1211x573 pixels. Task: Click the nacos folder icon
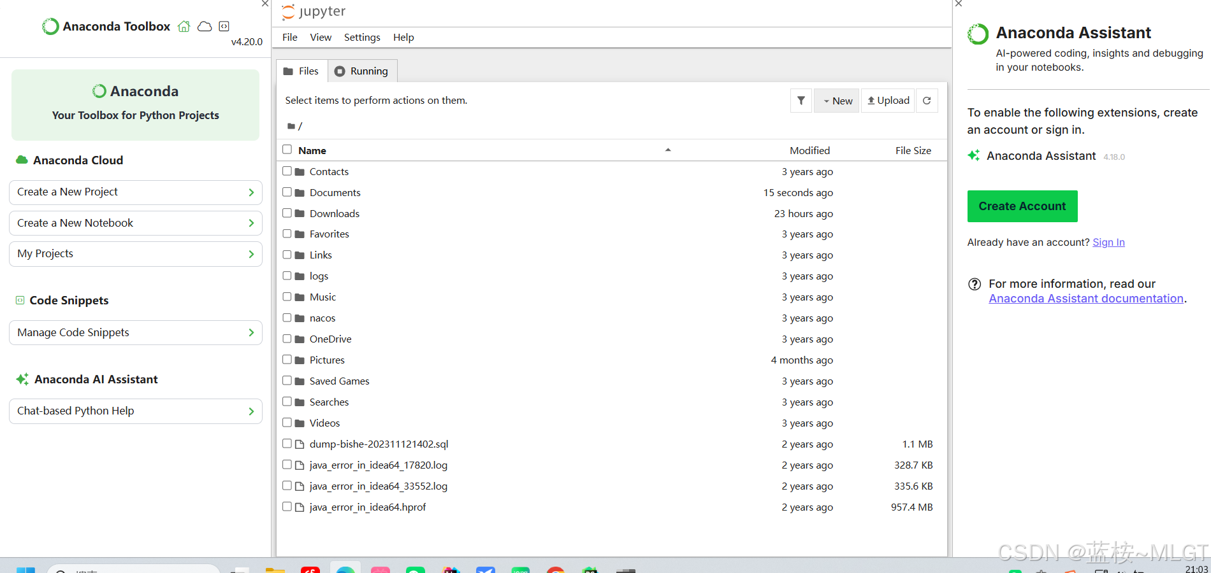coord(300,318)
